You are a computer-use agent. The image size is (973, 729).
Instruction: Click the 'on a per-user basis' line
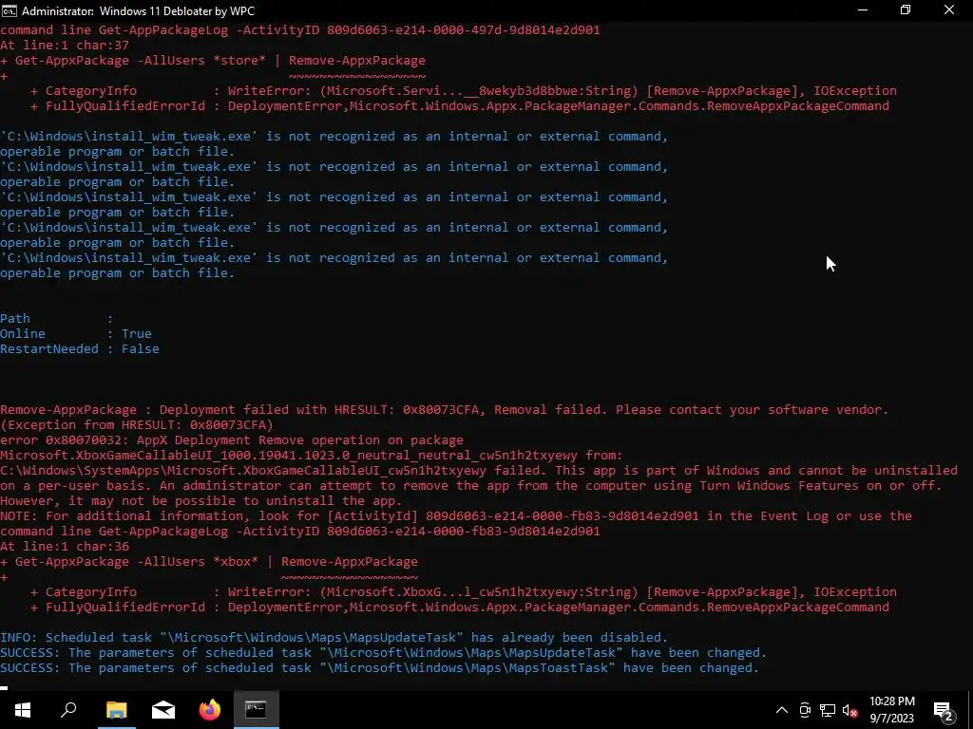coord(471,485)
